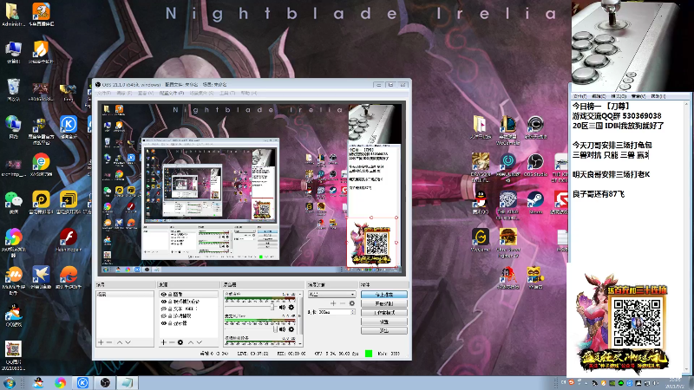Add a new scene with plus icon

tap(101, 342)
